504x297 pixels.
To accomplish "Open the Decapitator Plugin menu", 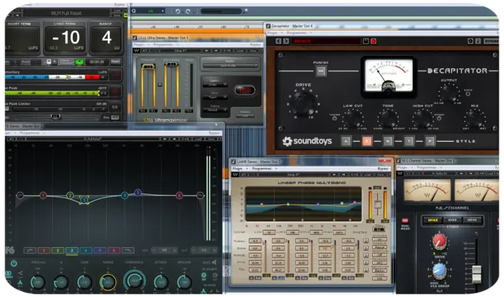I will point(273,32).
